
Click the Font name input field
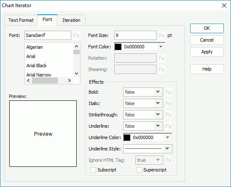[48, 35]
